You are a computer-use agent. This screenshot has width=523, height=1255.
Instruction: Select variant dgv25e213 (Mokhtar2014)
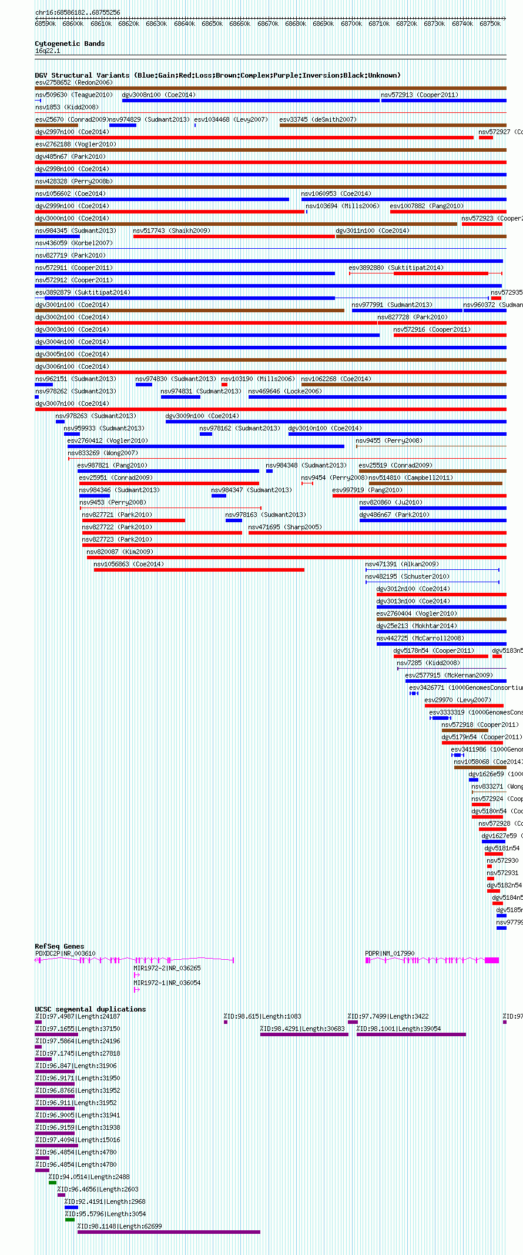pyautogui.click(x=417, y=626)
